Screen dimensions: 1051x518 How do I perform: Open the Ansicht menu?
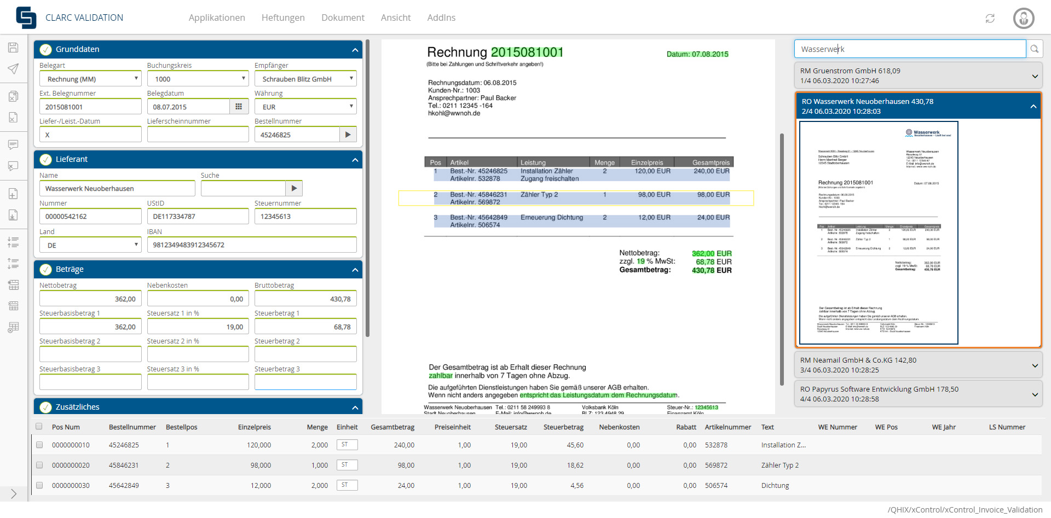pos(396,18)
